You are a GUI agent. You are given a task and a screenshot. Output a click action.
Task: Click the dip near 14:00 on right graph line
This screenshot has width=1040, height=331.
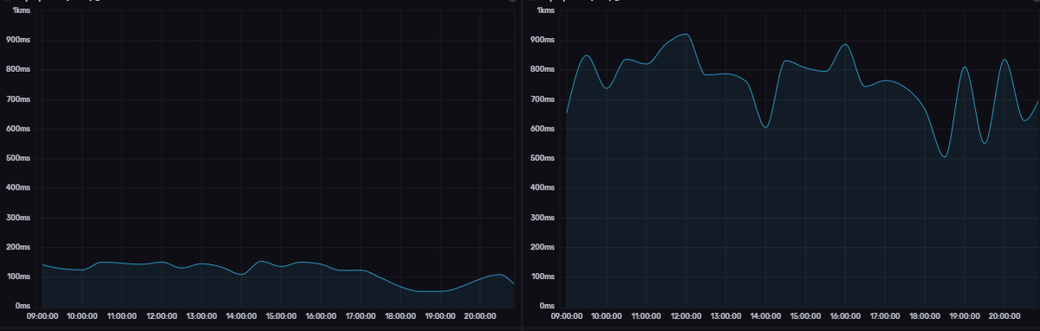click(765, 127)
